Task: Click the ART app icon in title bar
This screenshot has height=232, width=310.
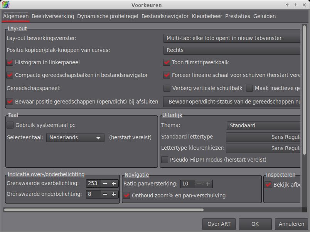Action: (6, 5)
